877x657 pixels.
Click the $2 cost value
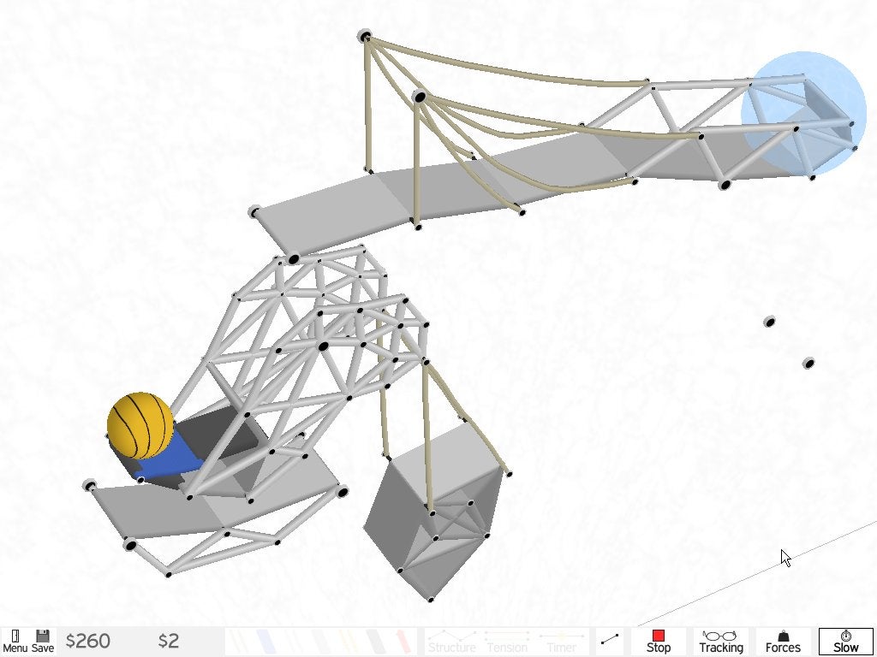click(x=169, y=641)
